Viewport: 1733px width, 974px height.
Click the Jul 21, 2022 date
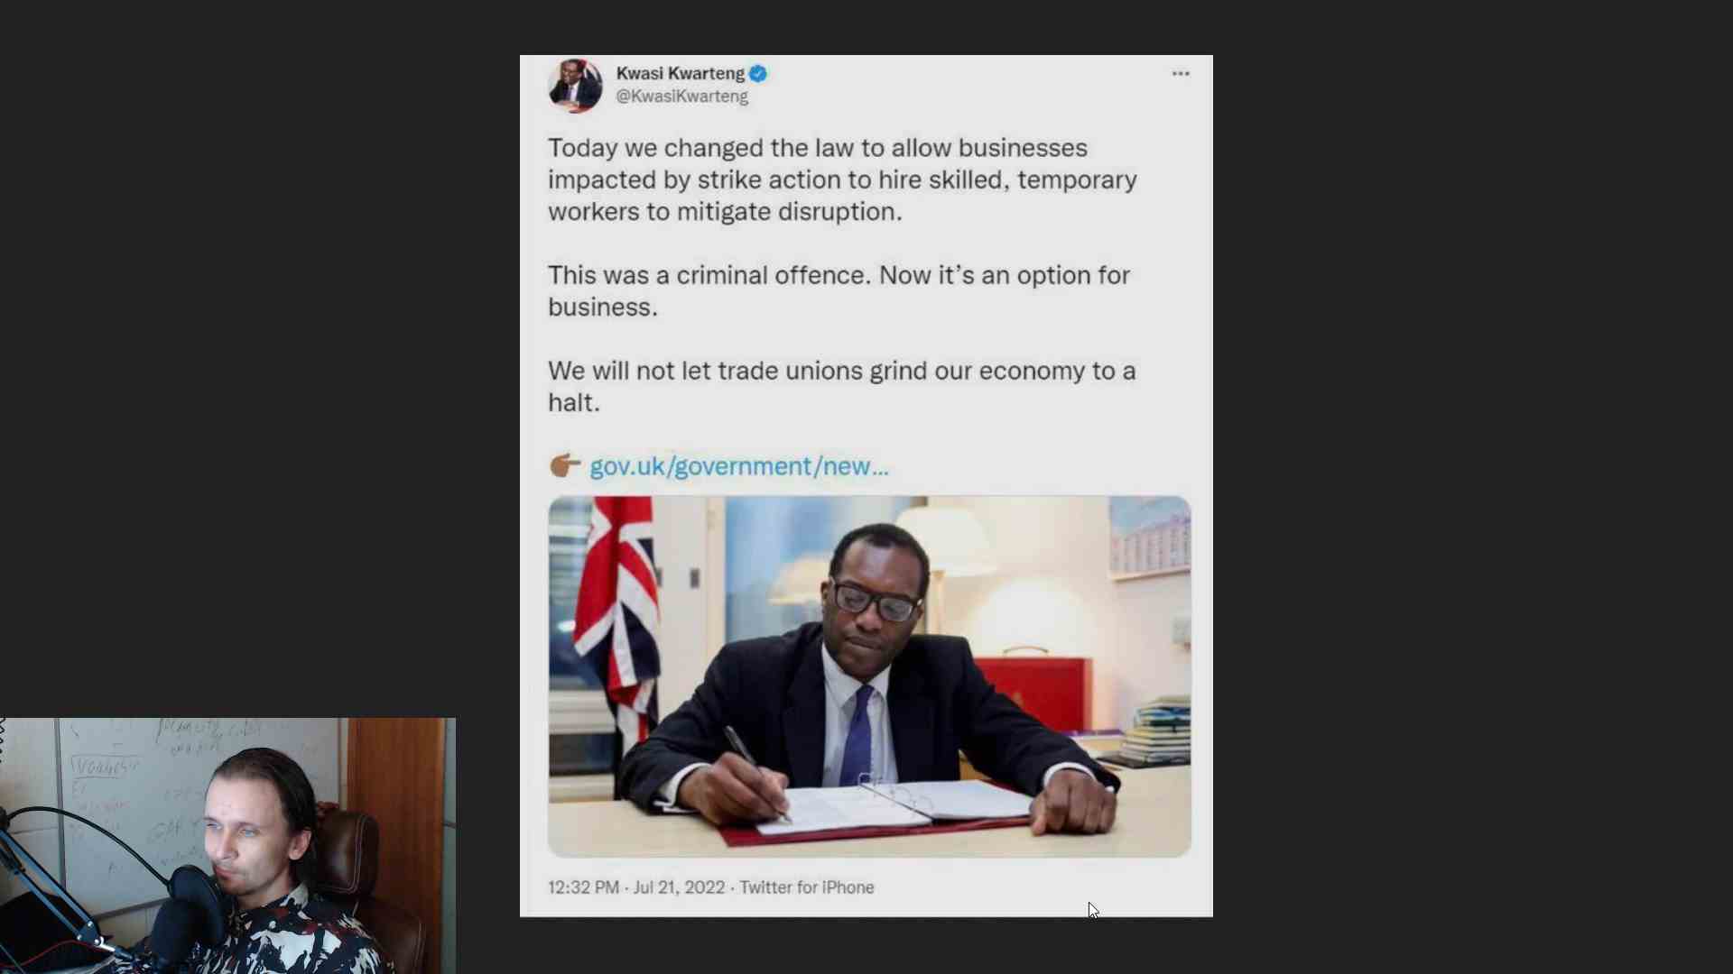679,887
